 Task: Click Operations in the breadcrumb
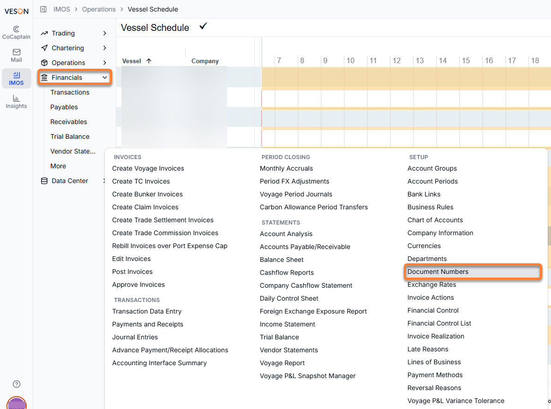pos(99,9)
